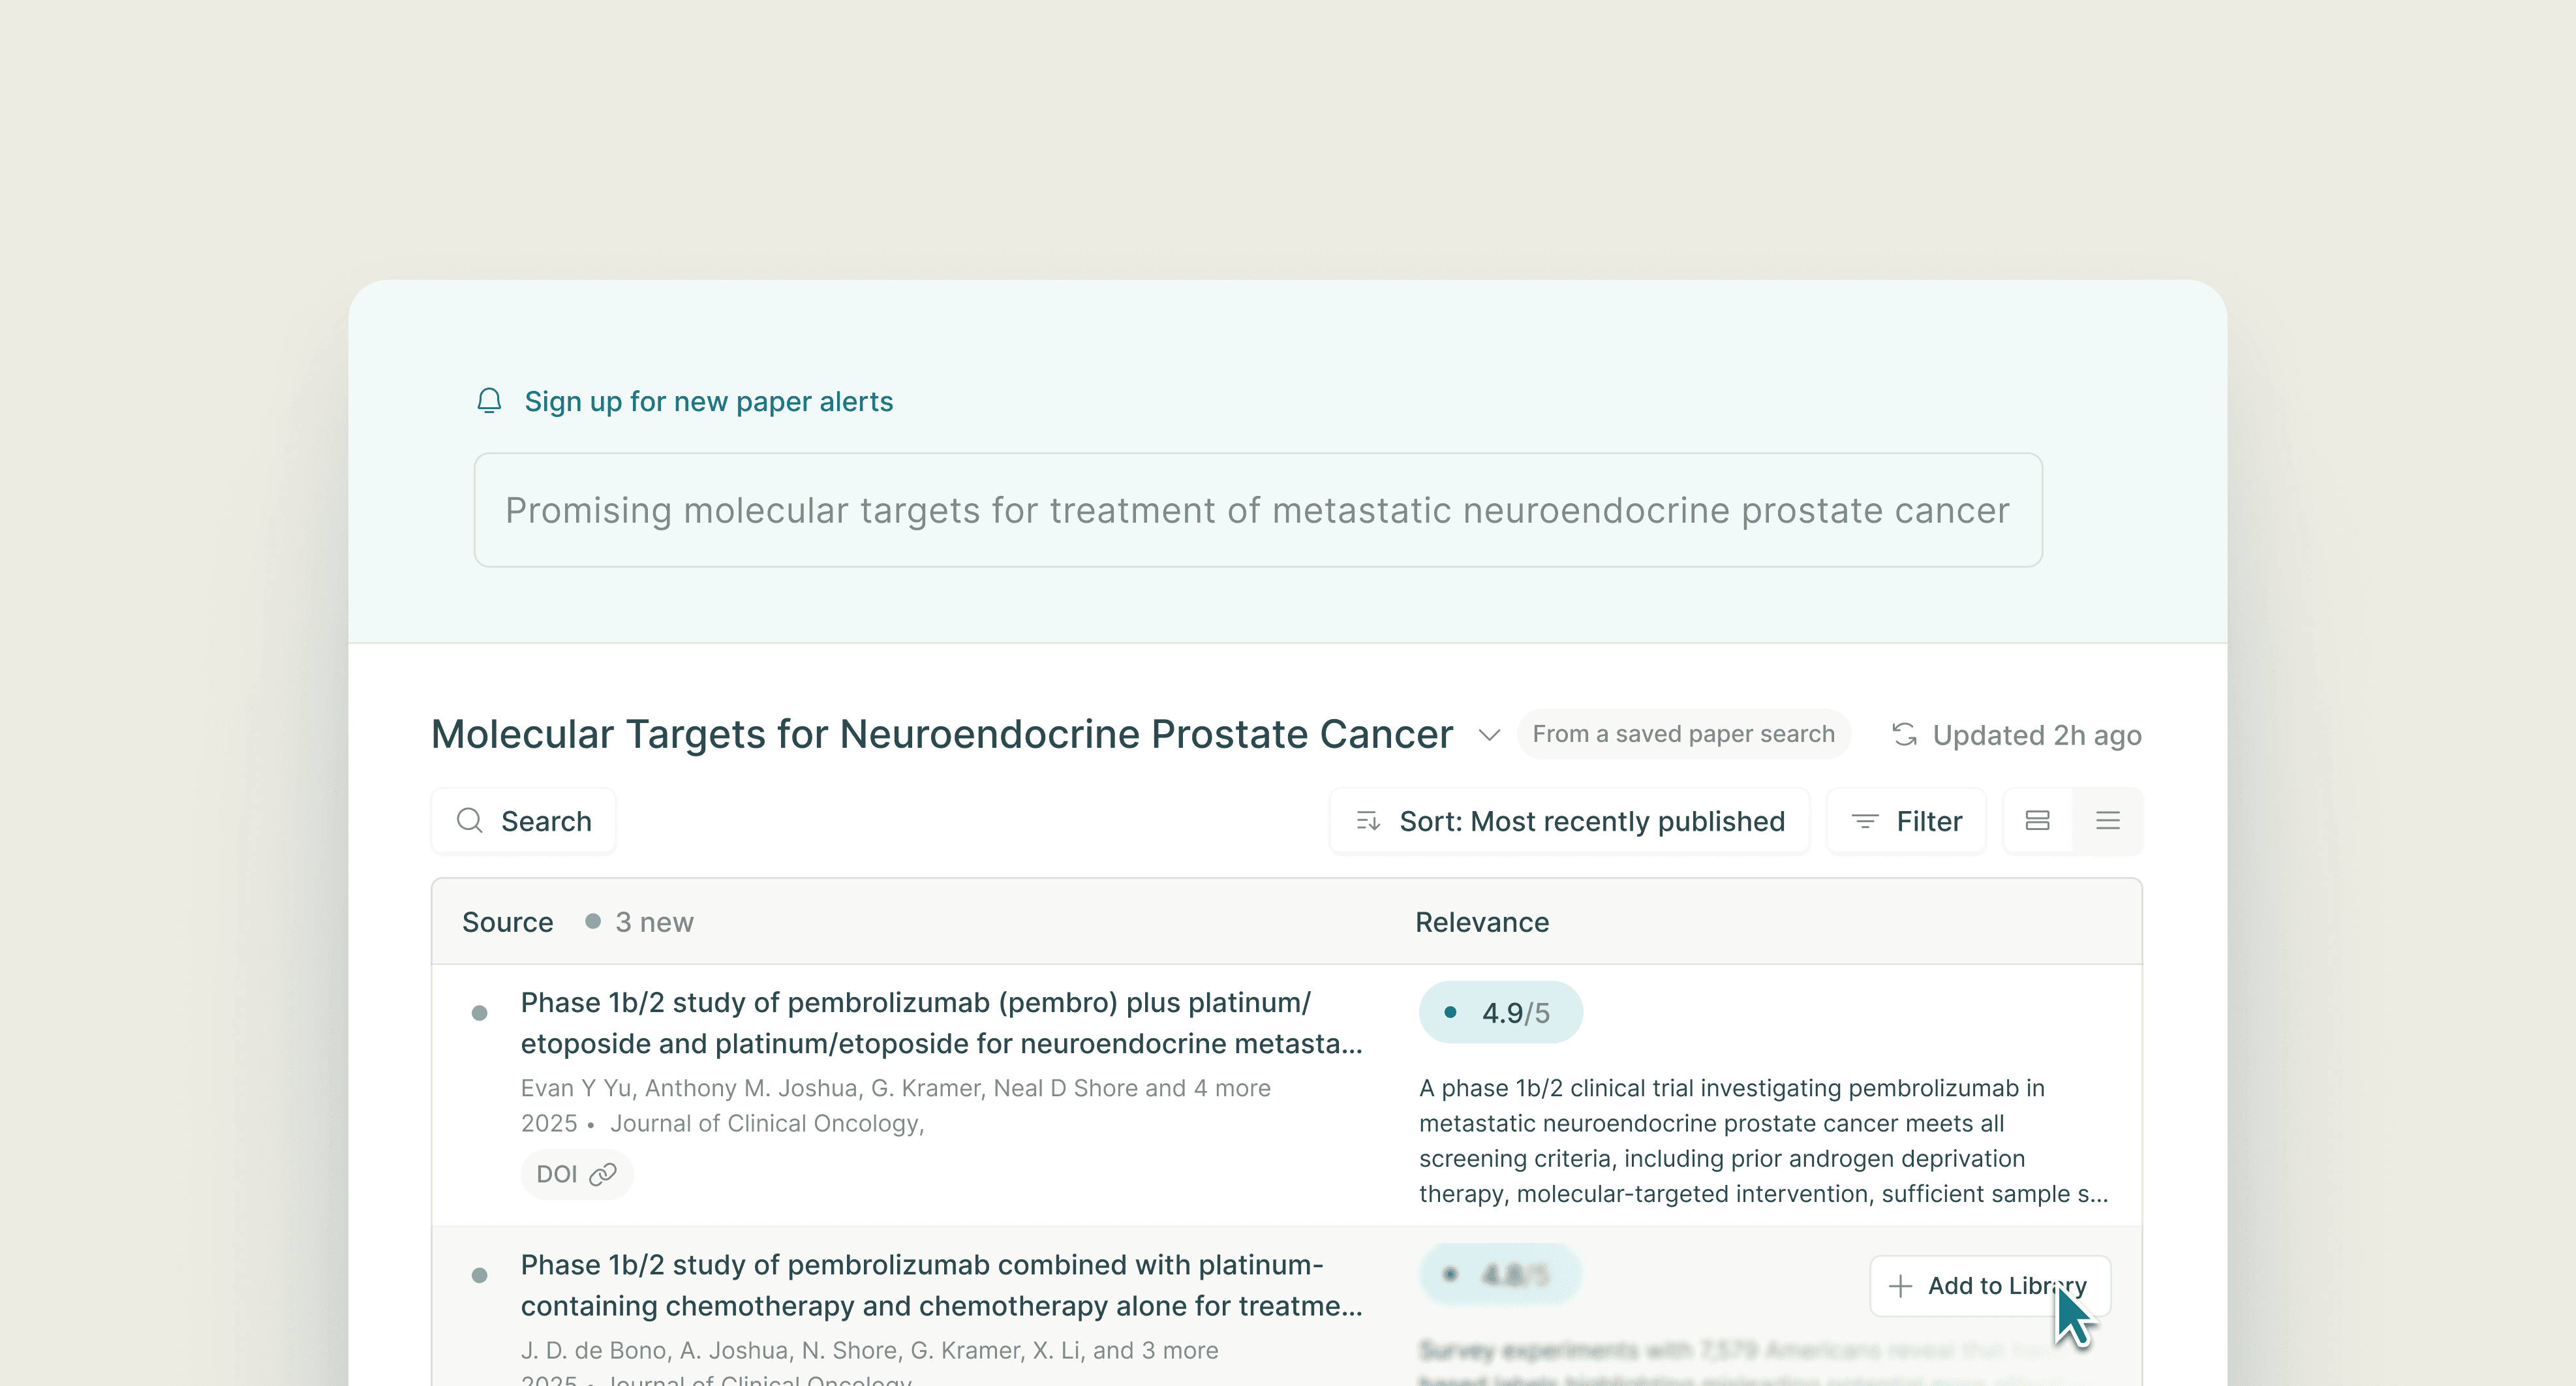Open the Filter options

pyautogui.click(x=1906, y=822)
